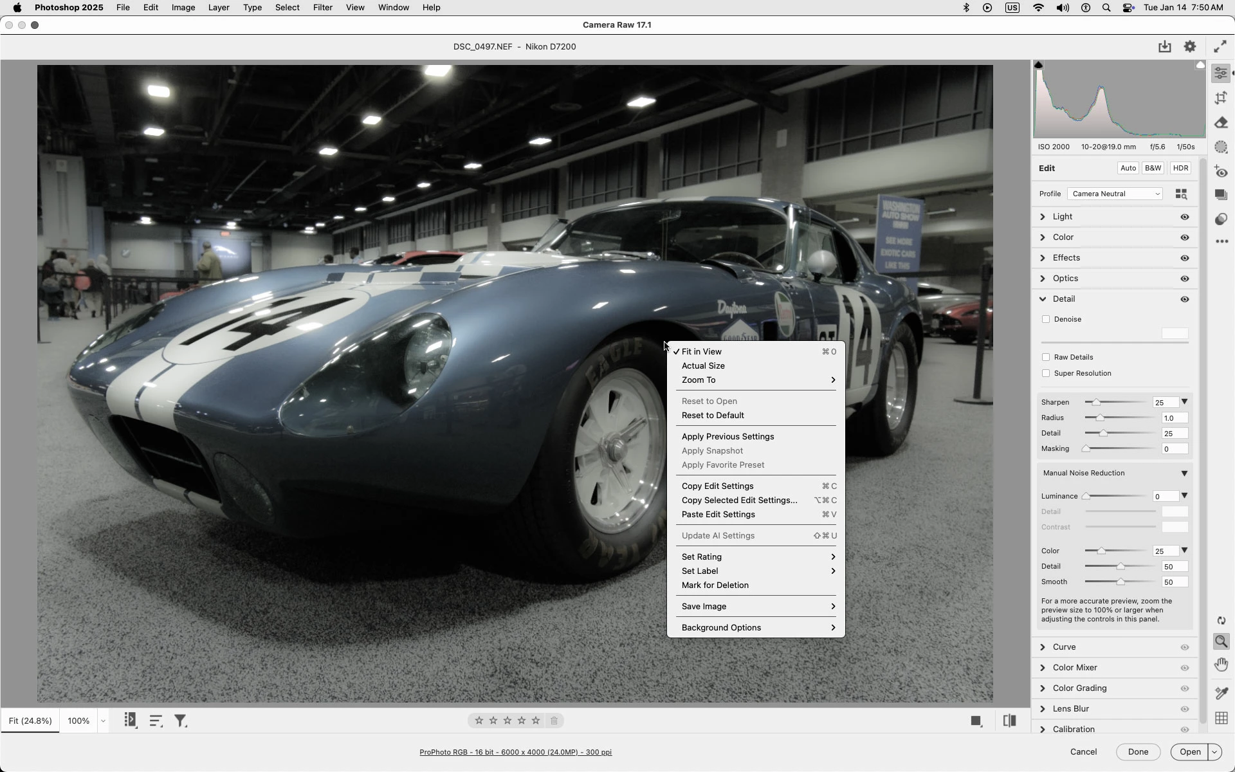Screen dimensions: 1235x772
Task: Select the Healing eraser tool
Action: 1221,123
